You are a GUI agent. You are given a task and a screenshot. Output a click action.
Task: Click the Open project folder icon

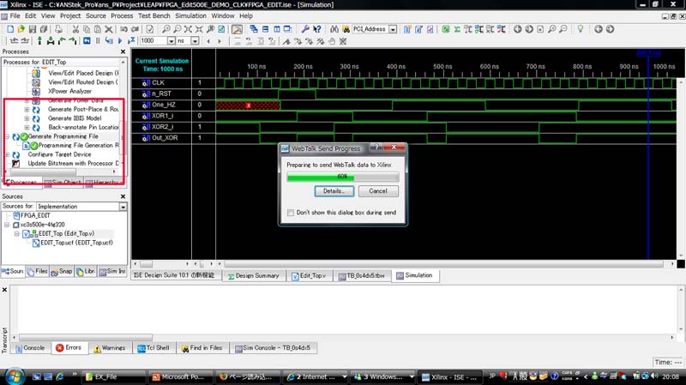coord(21,29)
